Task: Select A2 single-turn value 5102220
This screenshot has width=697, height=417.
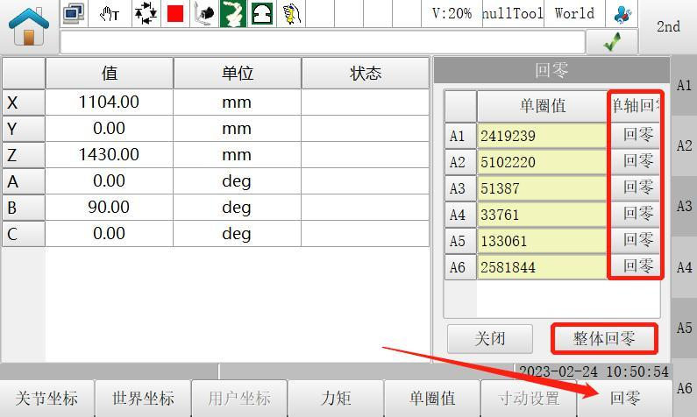Action: (x=543, y=162)
